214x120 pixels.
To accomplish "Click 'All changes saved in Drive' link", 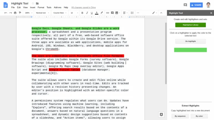I will [x=84, y=7].
